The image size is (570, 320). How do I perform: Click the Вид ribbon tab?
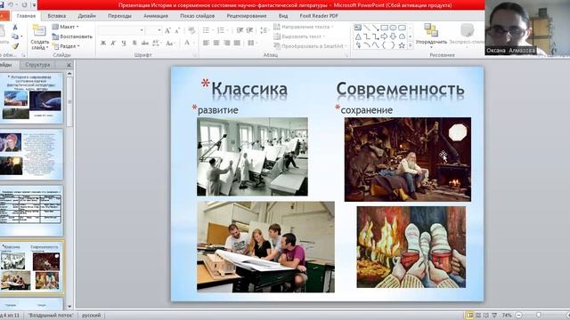coord(283,16)
